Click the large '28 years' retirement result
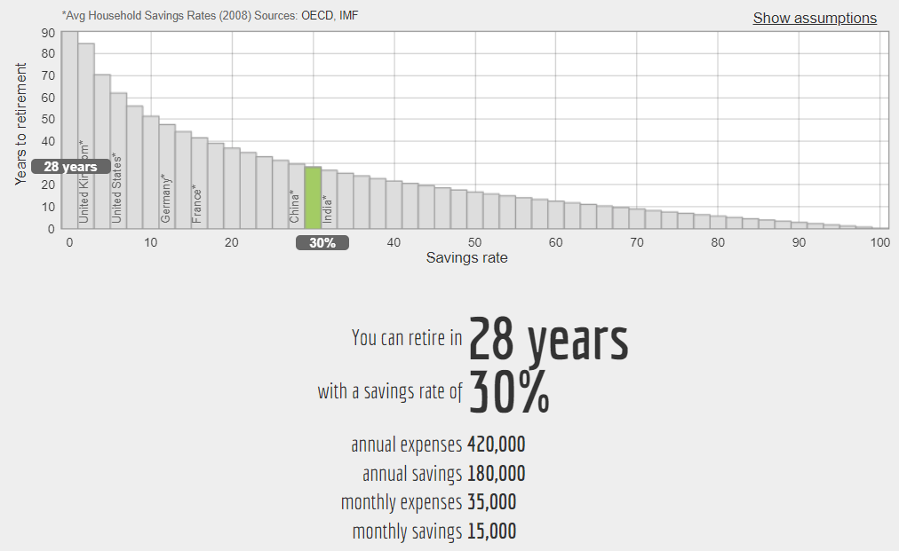 [548, 339]
